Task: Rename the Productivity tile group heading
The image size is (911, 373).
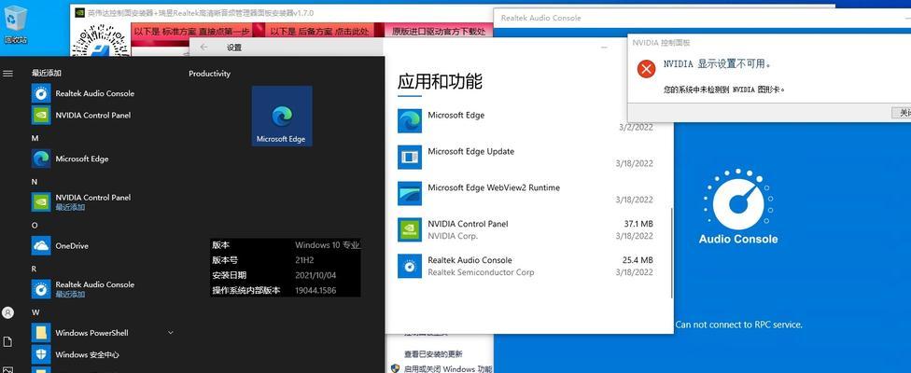Action: pos(210,74)
